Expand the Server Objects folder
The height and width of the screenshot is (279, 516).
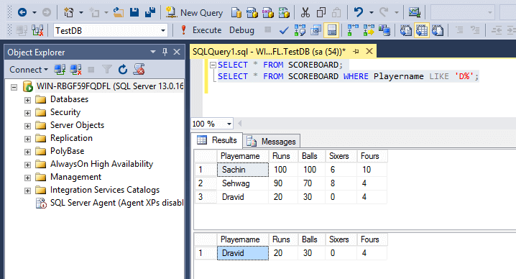[27, 126]
